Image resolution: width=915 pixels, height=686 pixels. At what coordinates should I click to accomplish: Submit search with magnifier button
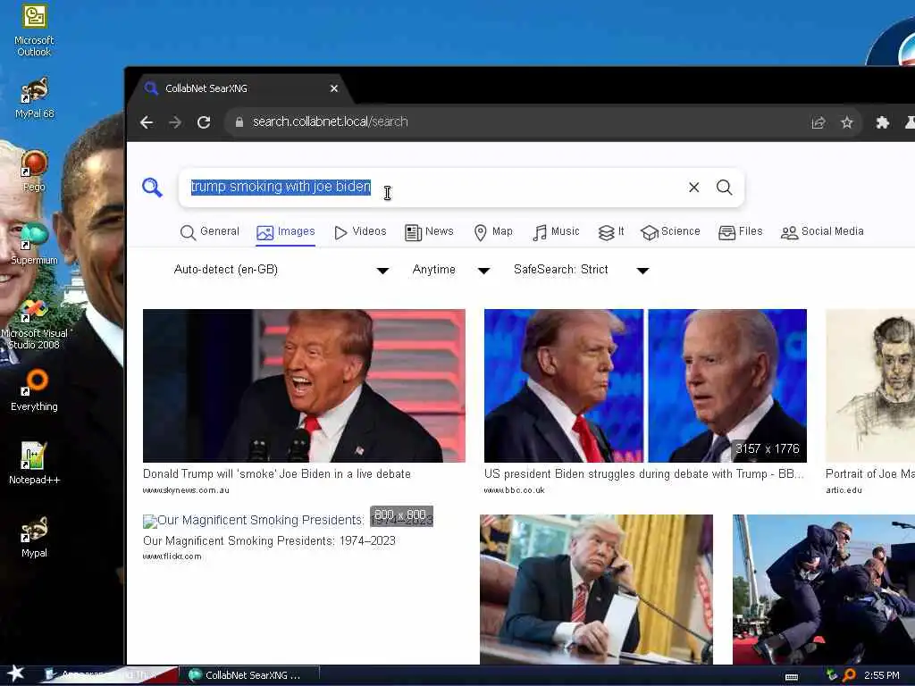point(724,188)
